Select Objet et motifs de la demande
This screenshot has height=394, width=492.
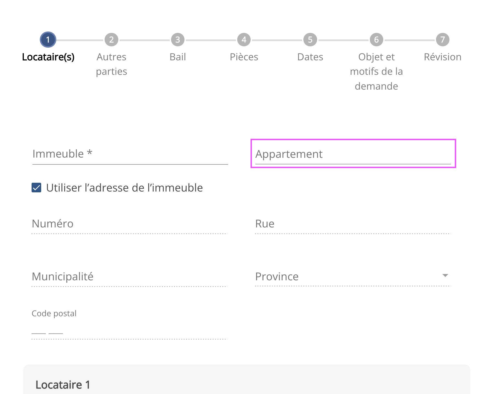coord(376,72)
